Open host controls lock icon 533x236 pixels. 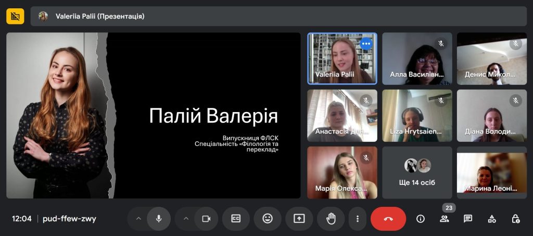coord(515,219)
